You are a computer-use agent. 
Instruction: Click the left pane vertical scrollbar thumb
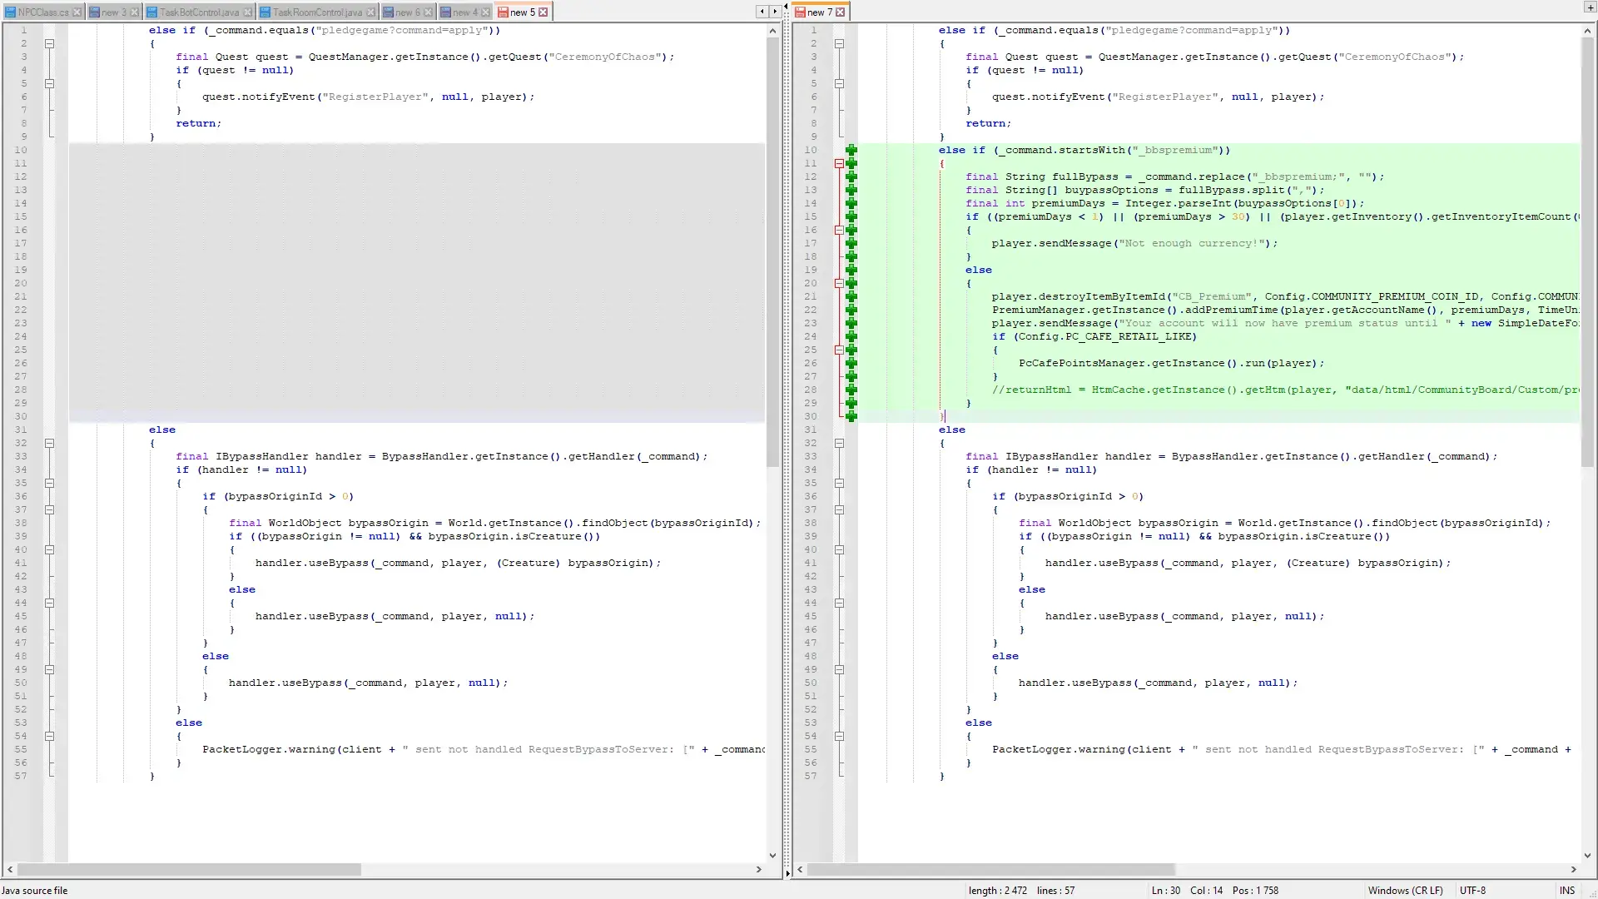pos(772,253)
